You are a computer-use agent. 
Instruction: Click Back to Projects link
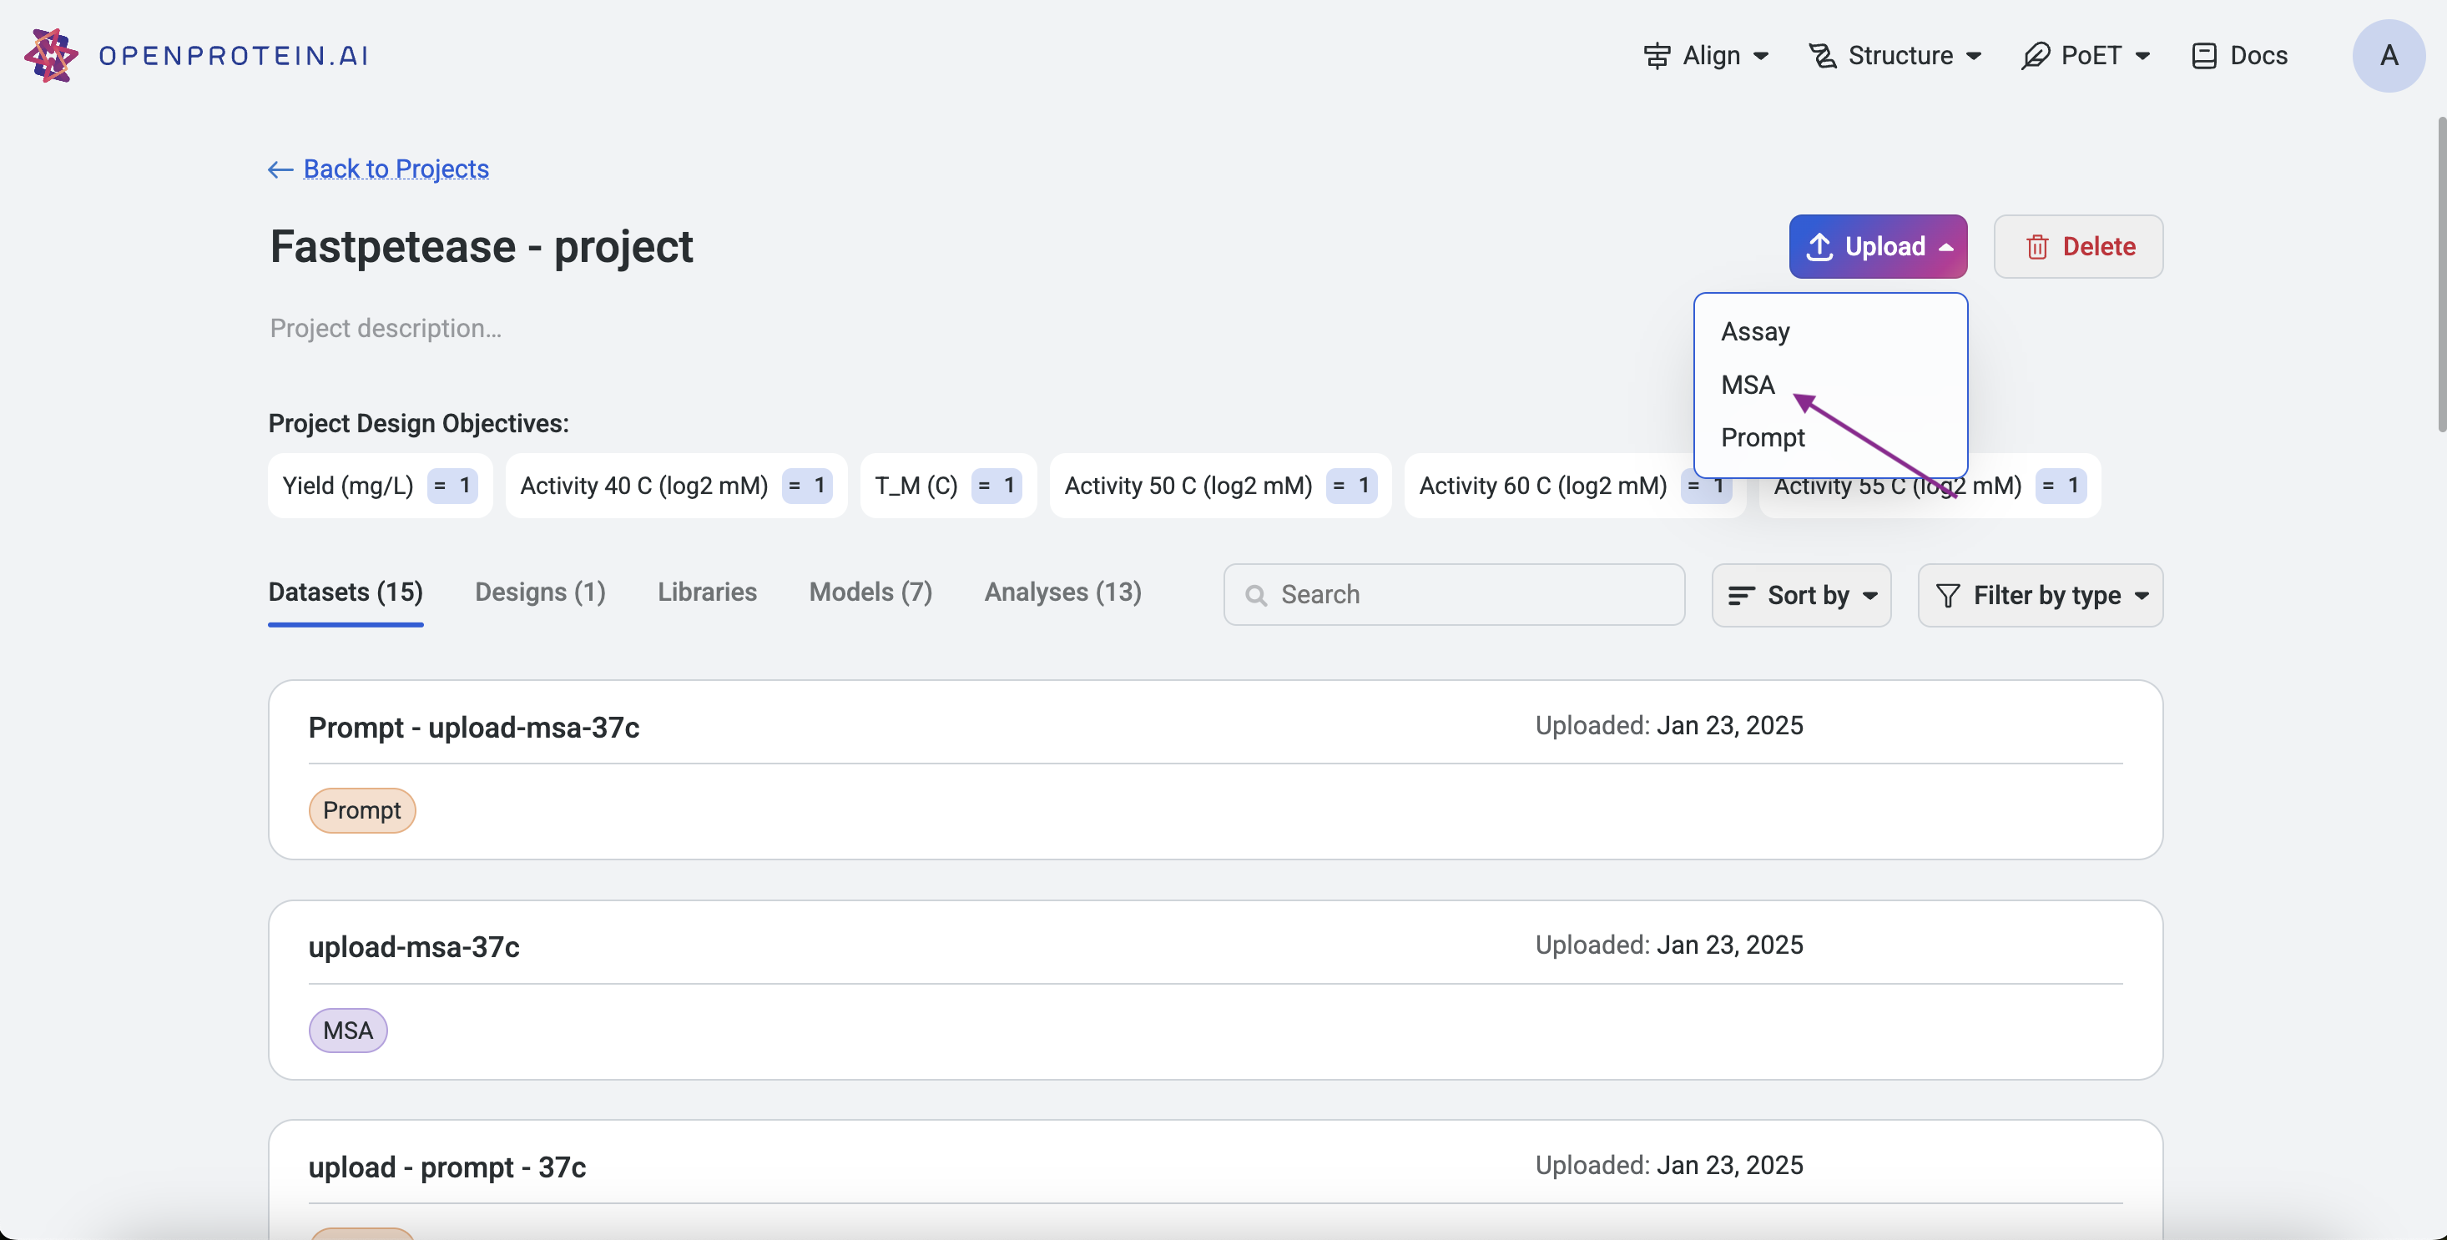pyautogui.click(x=380, y=168)
